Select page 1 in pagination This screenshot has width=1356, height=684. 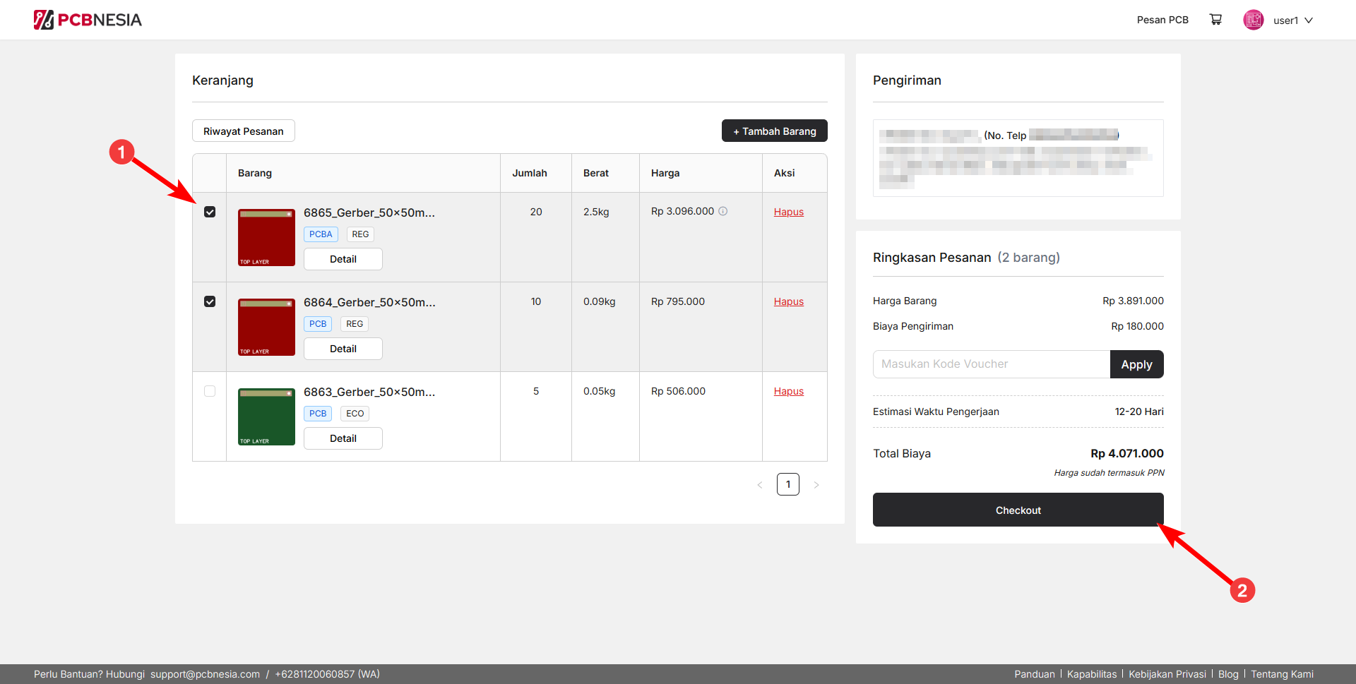pyautogui.click(x=788, y=484)
